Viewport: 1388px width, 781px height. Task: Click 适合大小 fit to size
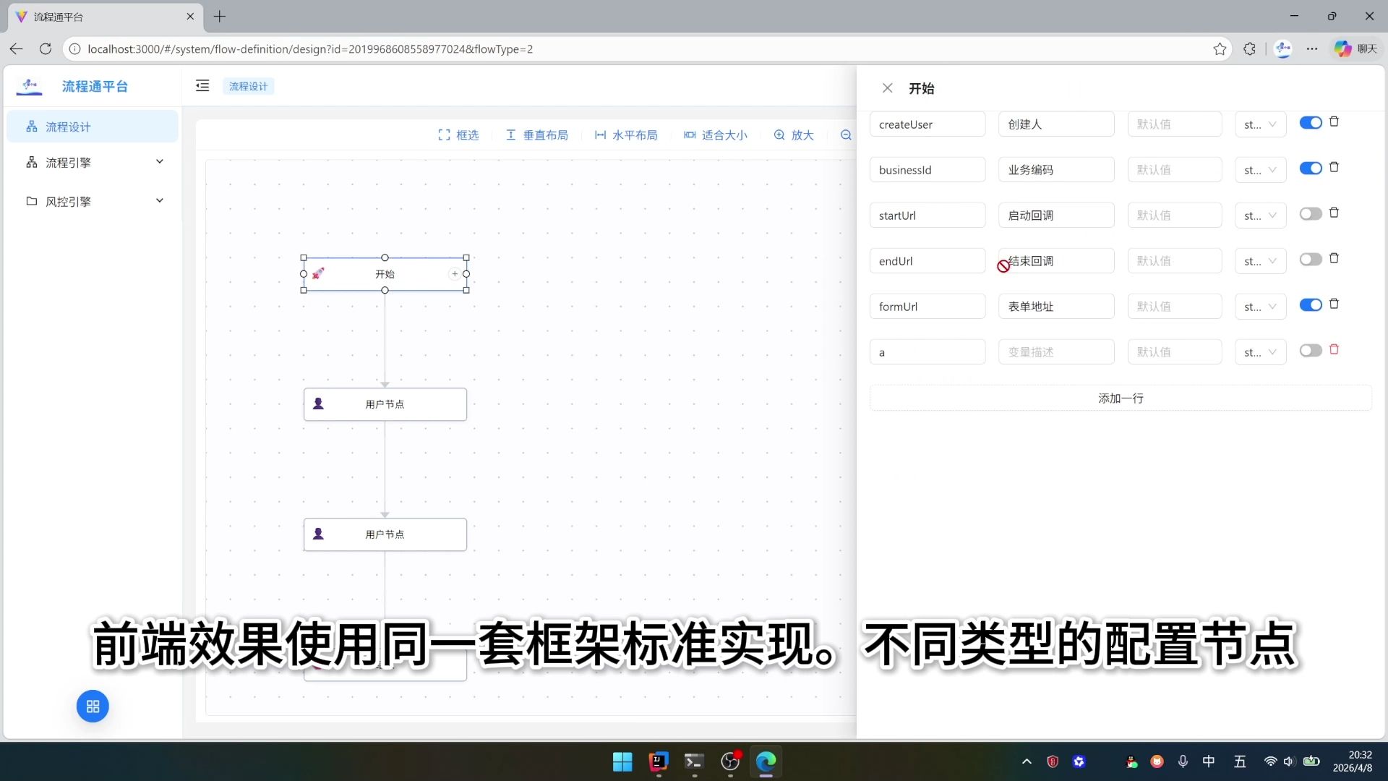(716, 135)
